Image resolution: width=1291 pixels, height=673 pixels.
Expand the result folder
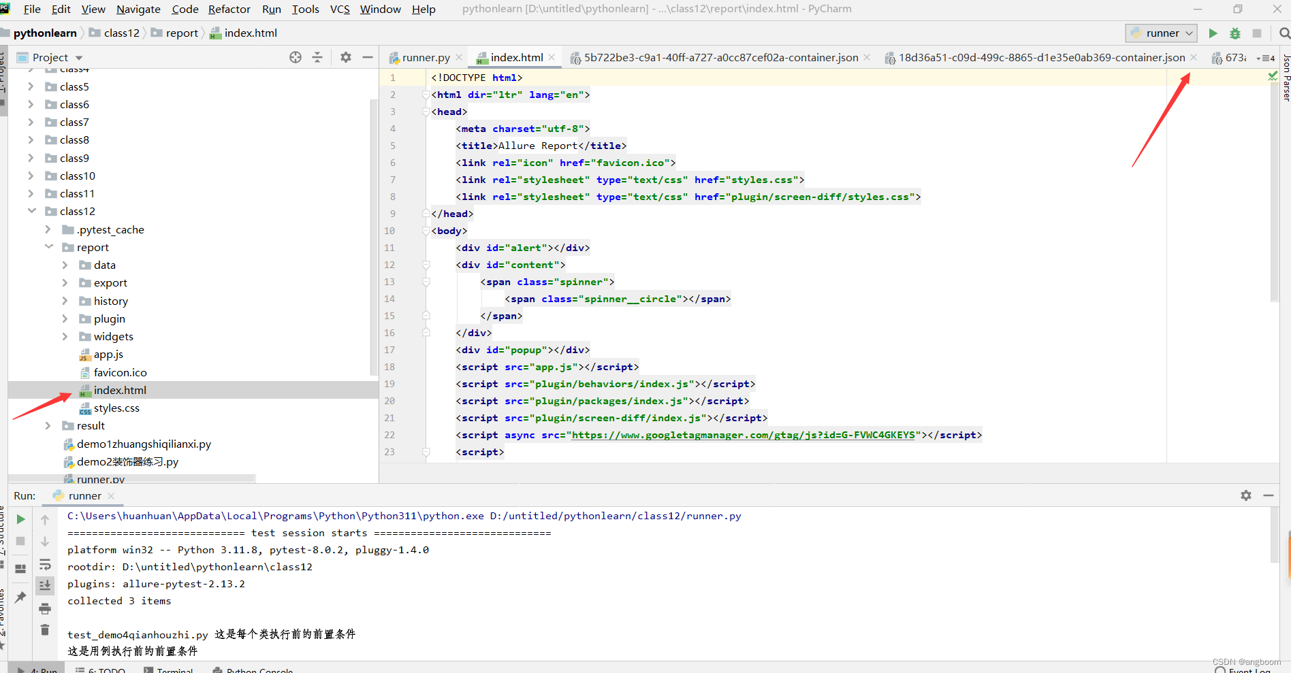click(48, 425)
